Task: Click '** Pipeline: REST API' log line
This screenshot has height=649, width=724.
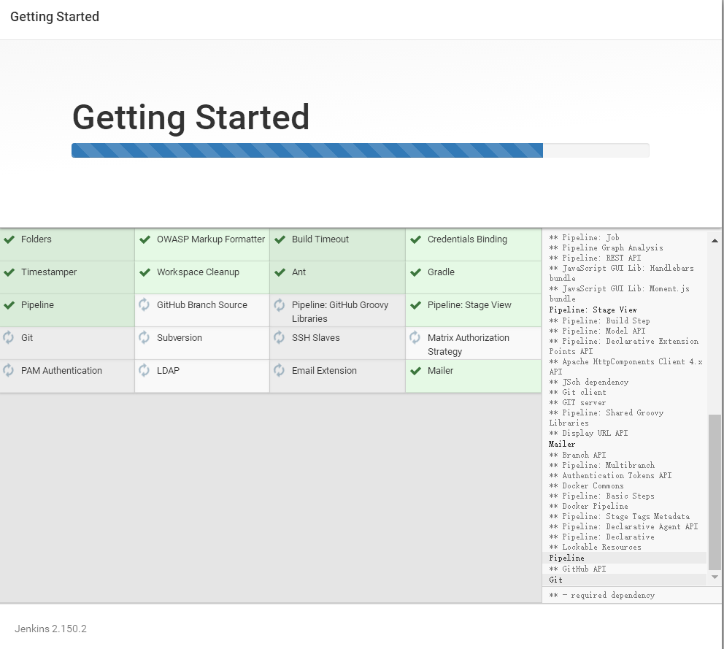Action: coord(595,258)
